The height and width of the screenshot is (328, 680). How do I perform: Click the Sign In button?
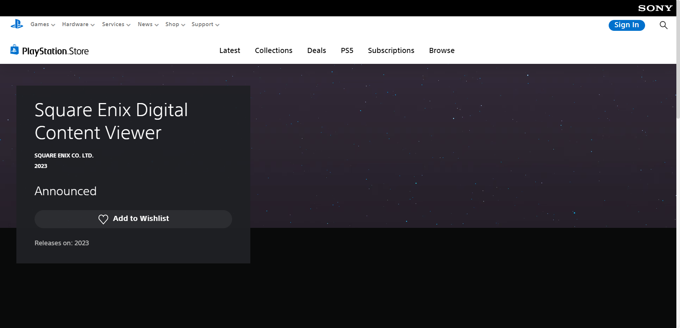(x=627, y=25)
